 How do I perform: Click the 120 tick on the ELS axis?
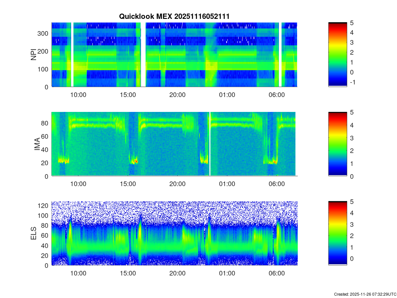(x=44, y=205)
